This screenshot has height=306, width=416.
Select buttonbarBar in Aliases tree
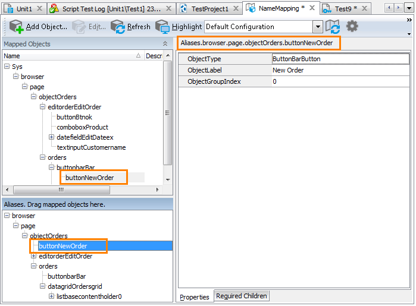point(67,276)
